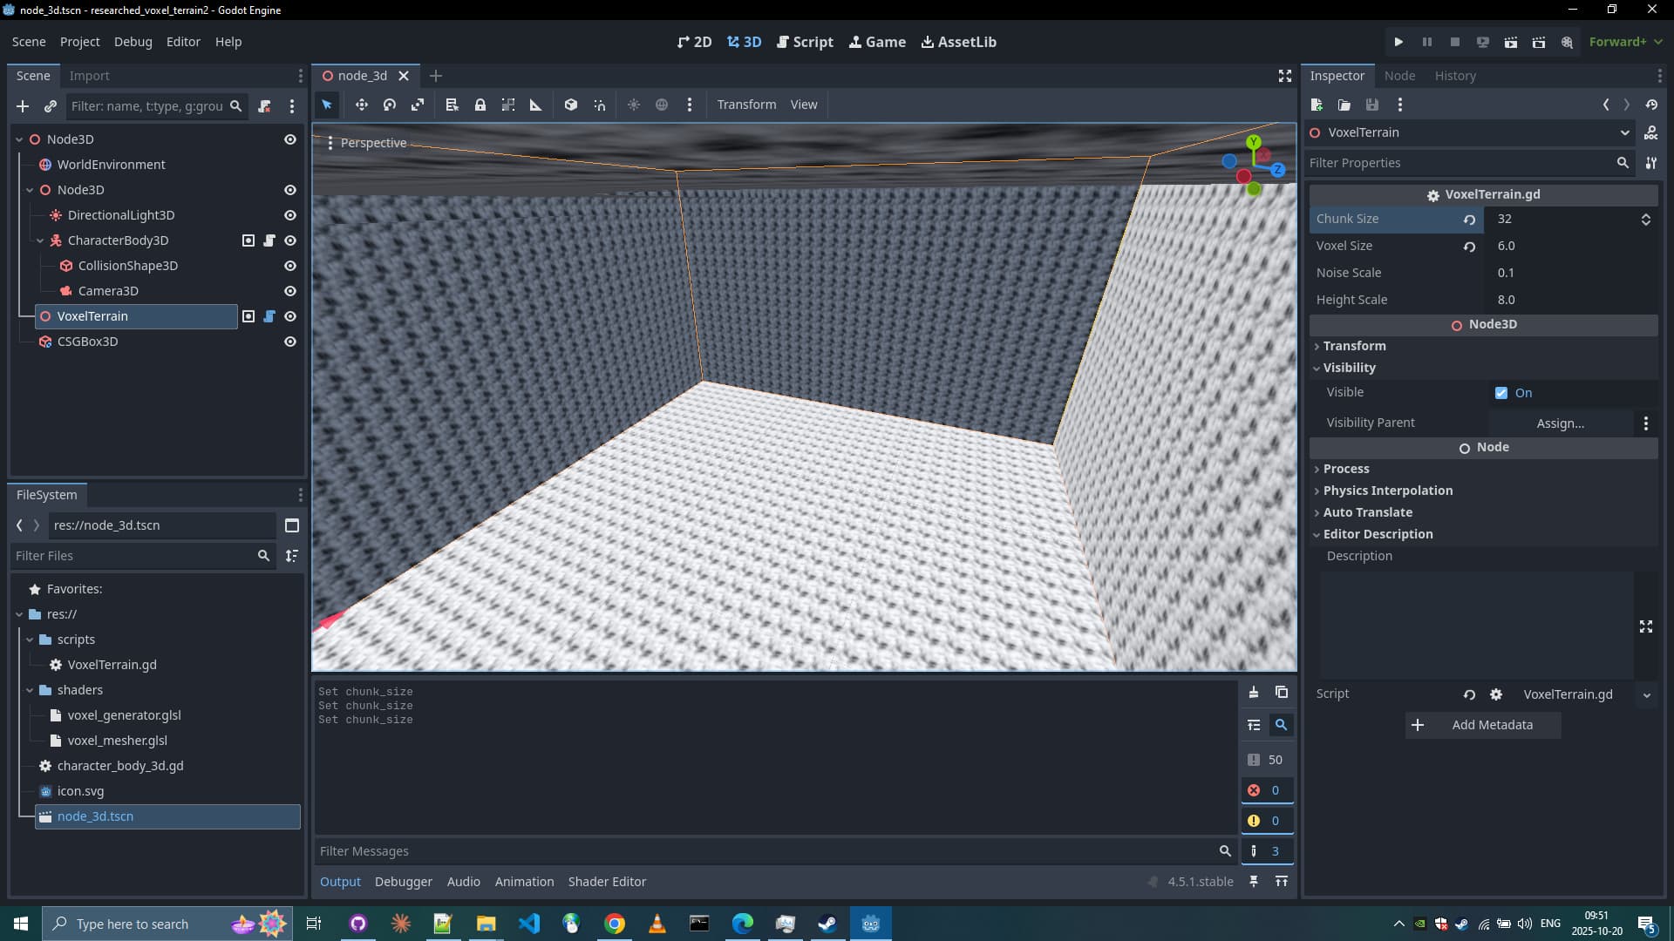Click the Add child node plus button
1674x941 pixels.
(23, 106)
